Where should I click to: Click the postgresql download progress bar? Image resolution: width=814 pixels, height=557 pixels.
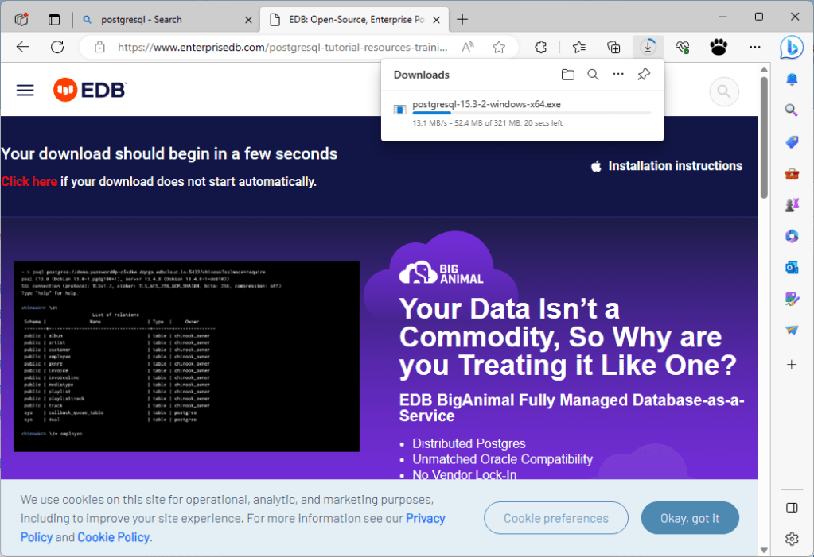pyautogui.click(x=531, y=114)
